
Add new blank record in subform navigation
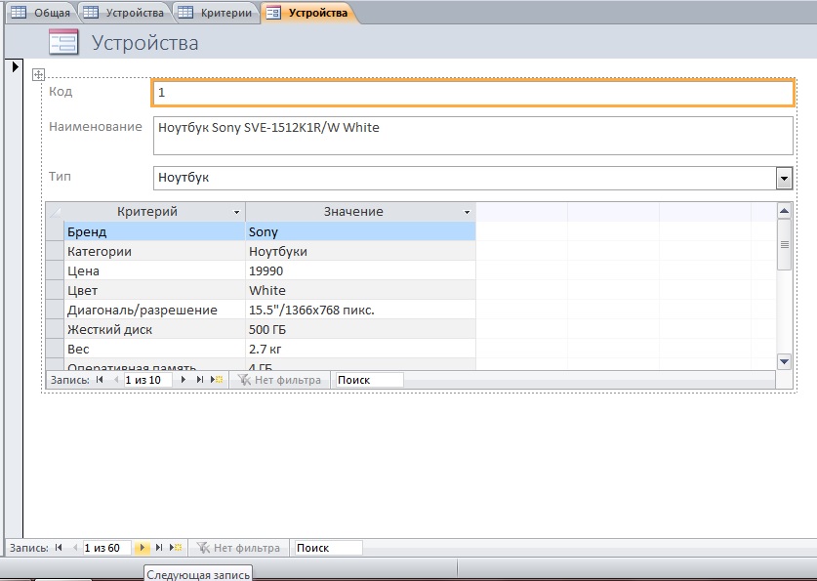217,380
